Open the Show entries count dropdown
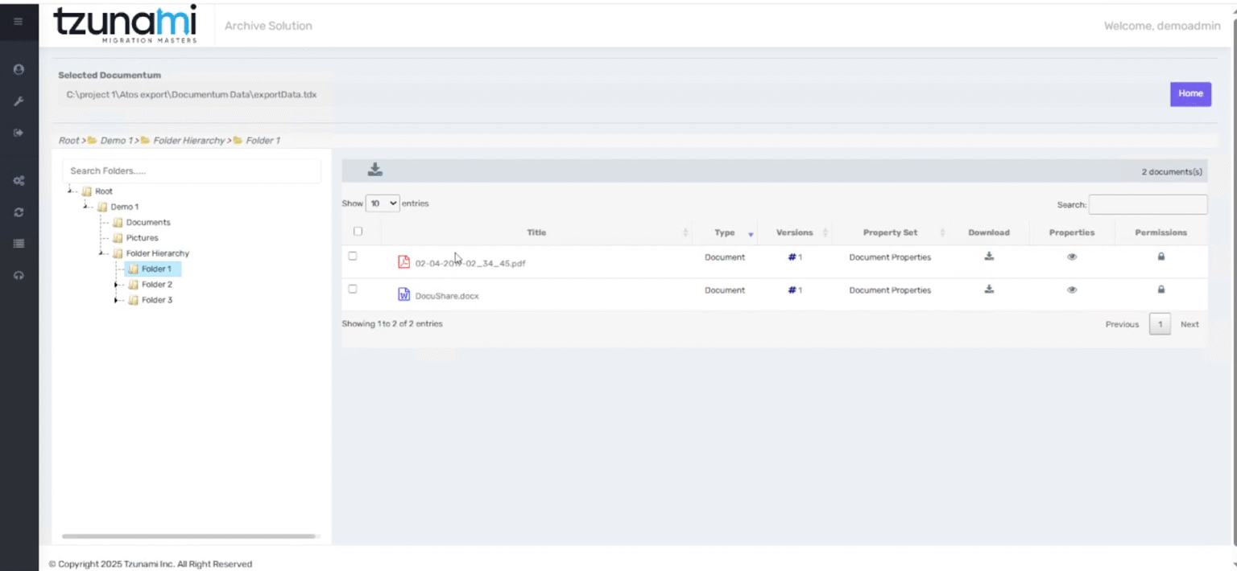The width and height of the screenshot is (1237, 571). [x=383, y=203]
